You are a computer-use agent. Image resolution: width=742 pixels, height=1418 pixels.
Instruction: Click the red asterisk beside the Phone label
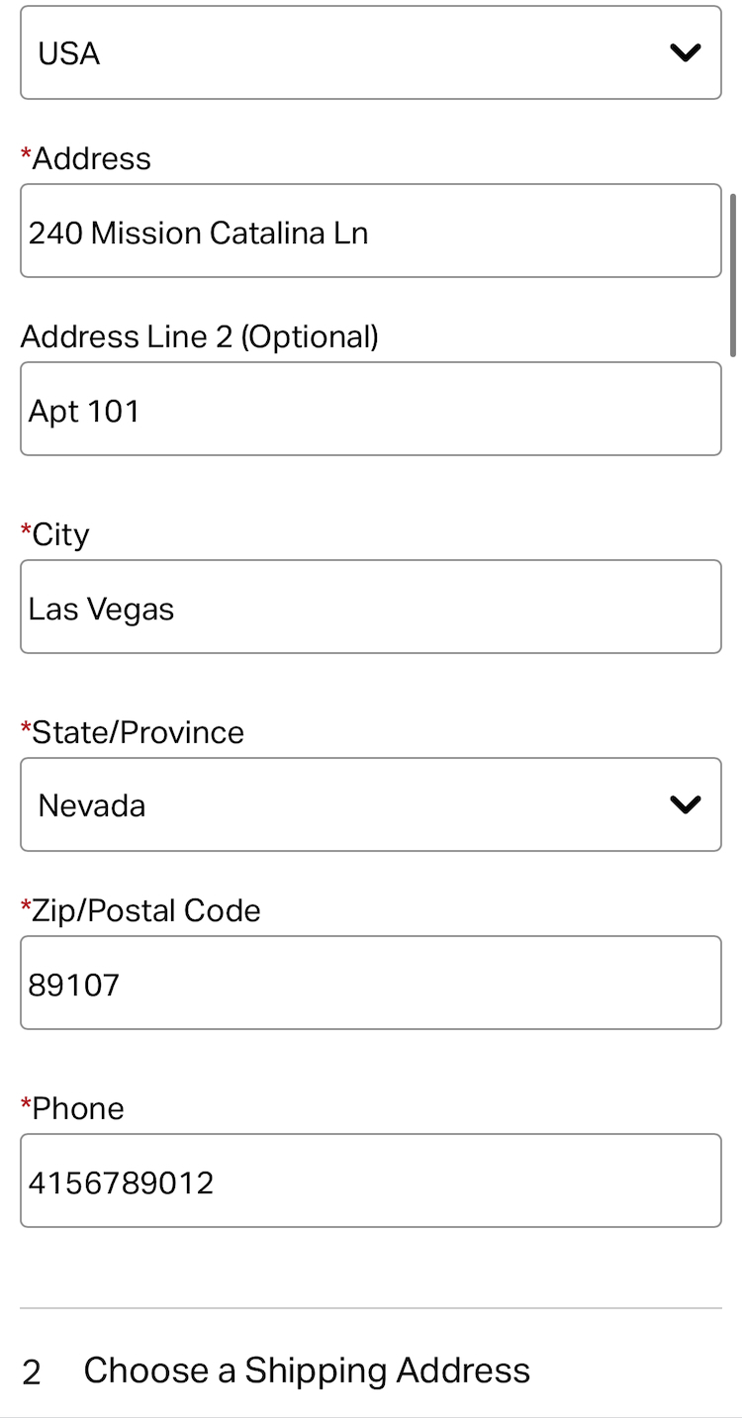[26, 1104]
